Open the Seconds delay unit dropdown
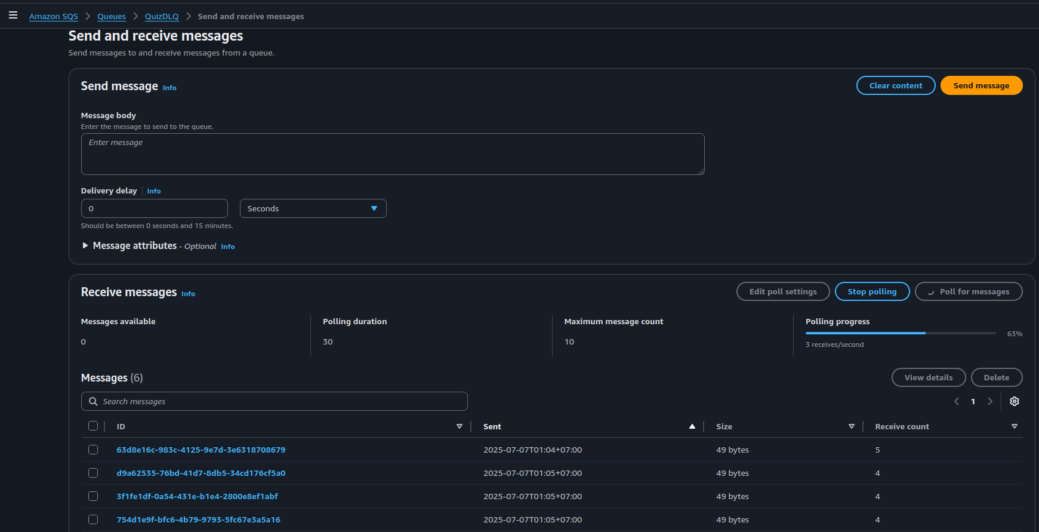Screen dimensions: 1039x532 click(x=313, y=208)
